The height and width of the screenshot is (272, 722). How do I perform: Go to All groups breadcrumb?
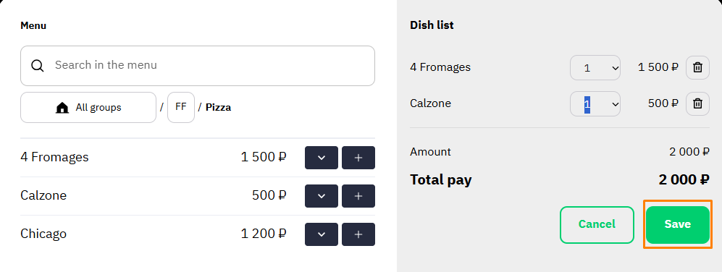(x=88, y=108)
